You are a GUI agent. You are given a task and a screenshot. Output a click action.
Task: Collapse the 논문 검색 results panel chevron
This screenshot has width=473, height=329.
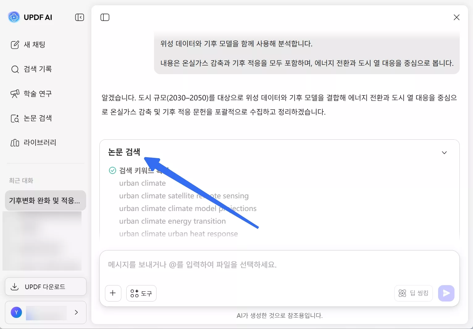point(444,153)
